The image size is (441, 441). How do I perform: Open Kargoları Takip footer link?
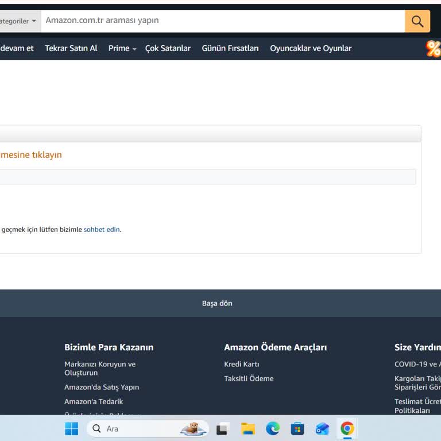pos(417,383)
